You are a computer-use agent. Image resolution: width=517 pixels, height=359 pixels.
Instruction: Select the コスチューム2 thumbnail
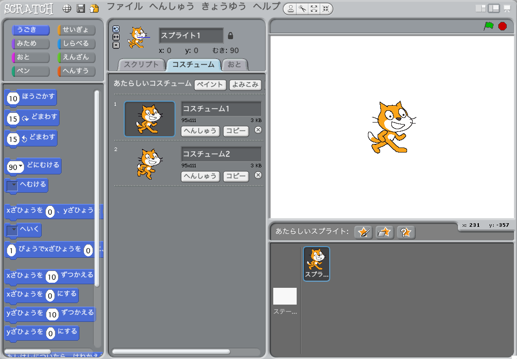[150, 164]
